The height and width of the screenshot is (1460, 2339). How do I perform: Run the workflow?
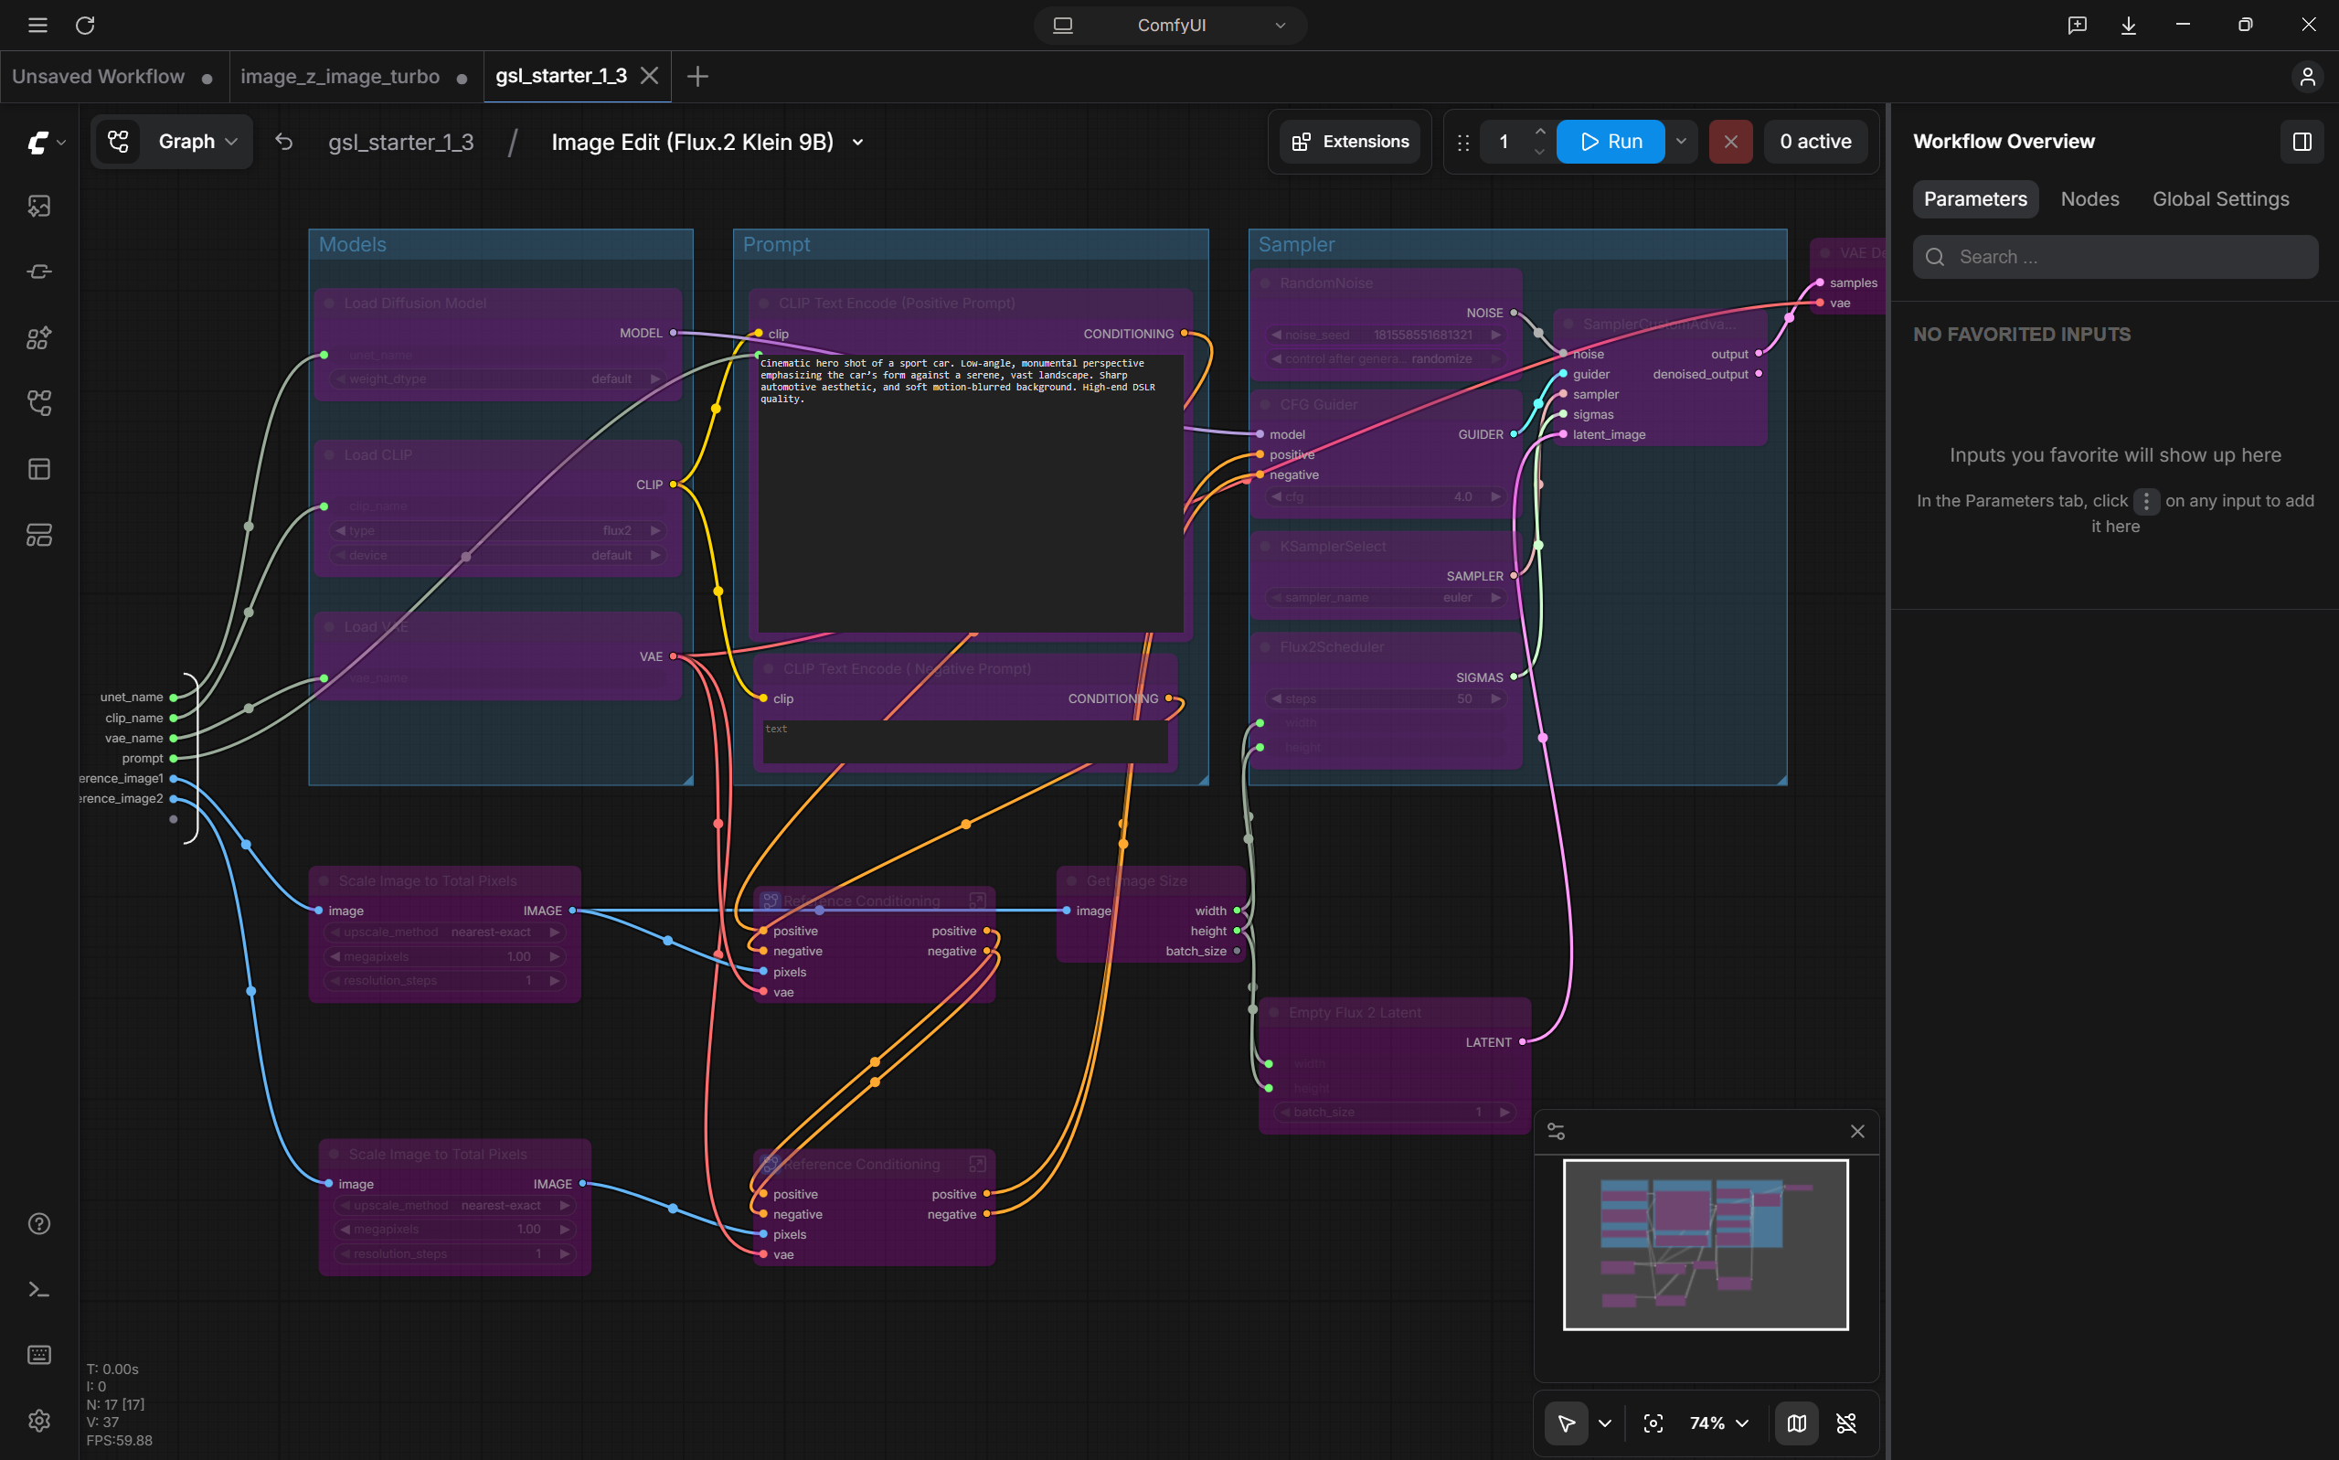1611,142
